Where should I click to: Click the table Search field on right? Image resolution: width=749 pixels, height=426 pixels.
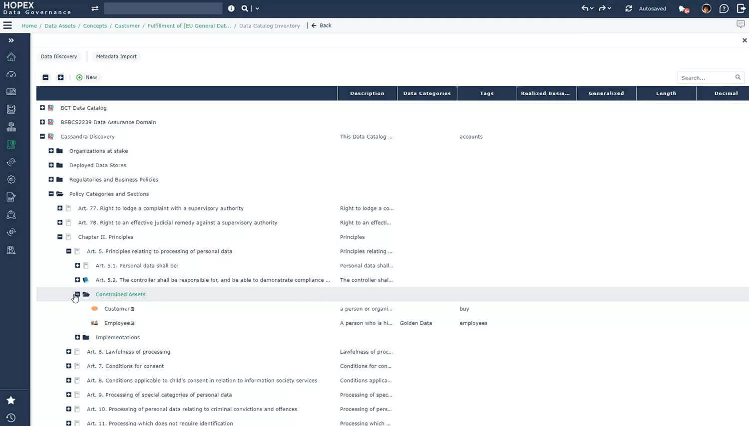(x=711, y=77)
